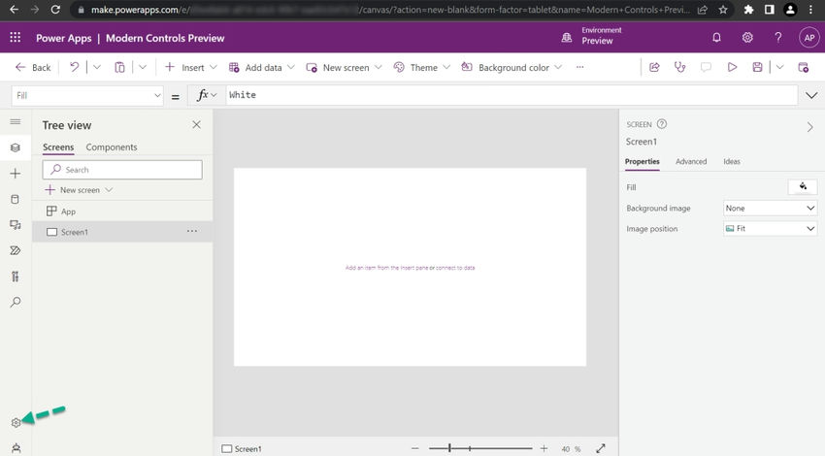Image resolution: width=825 pixels, height=456 pixels.
Task: Open the toolbar overflow ellipsis
Action: [x=579, y=67]
